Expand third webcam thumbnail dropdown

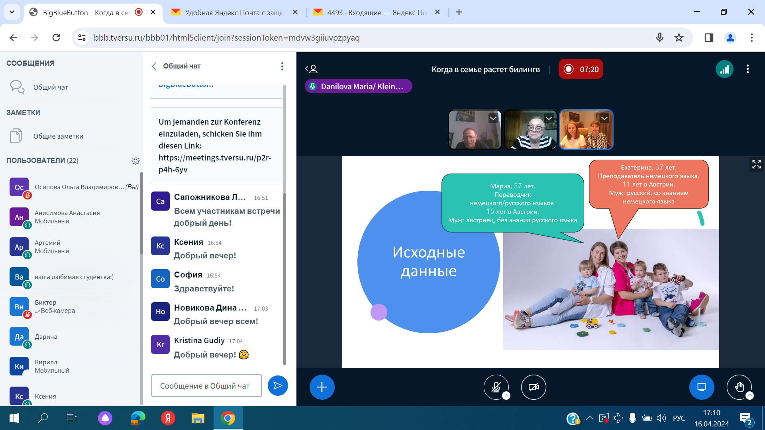[604, 118]
